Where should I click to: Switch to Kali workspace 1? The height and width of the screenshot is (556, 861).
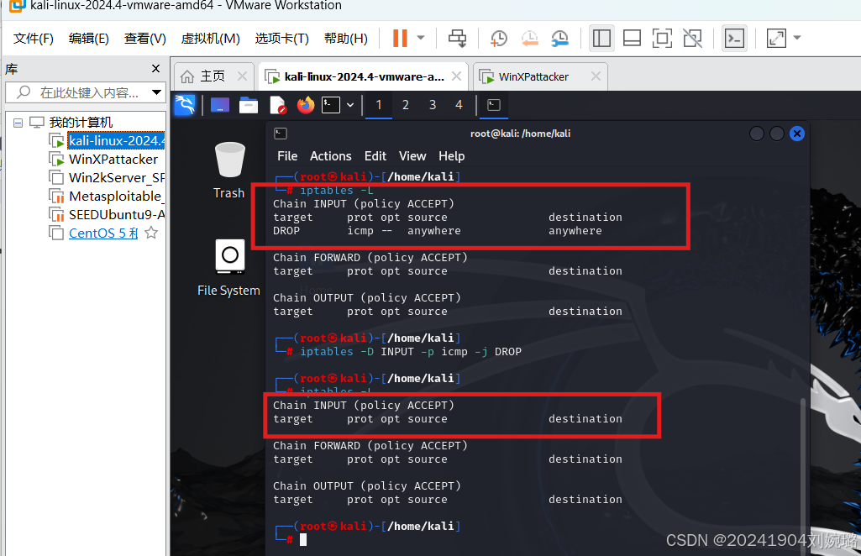[x=378, y=105]
